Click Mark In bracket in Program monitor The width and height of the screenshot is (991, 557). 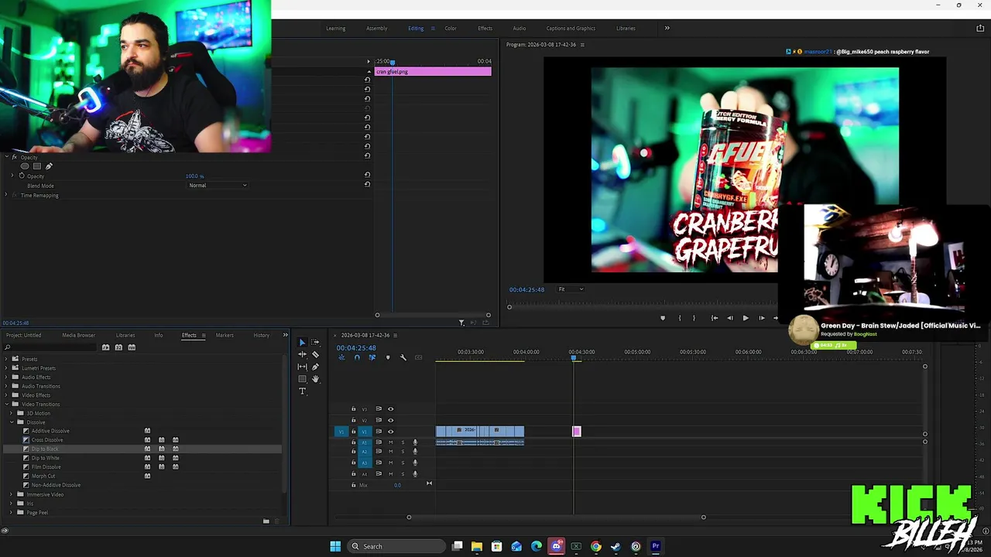pyautogui.click(x=680, y=318)
